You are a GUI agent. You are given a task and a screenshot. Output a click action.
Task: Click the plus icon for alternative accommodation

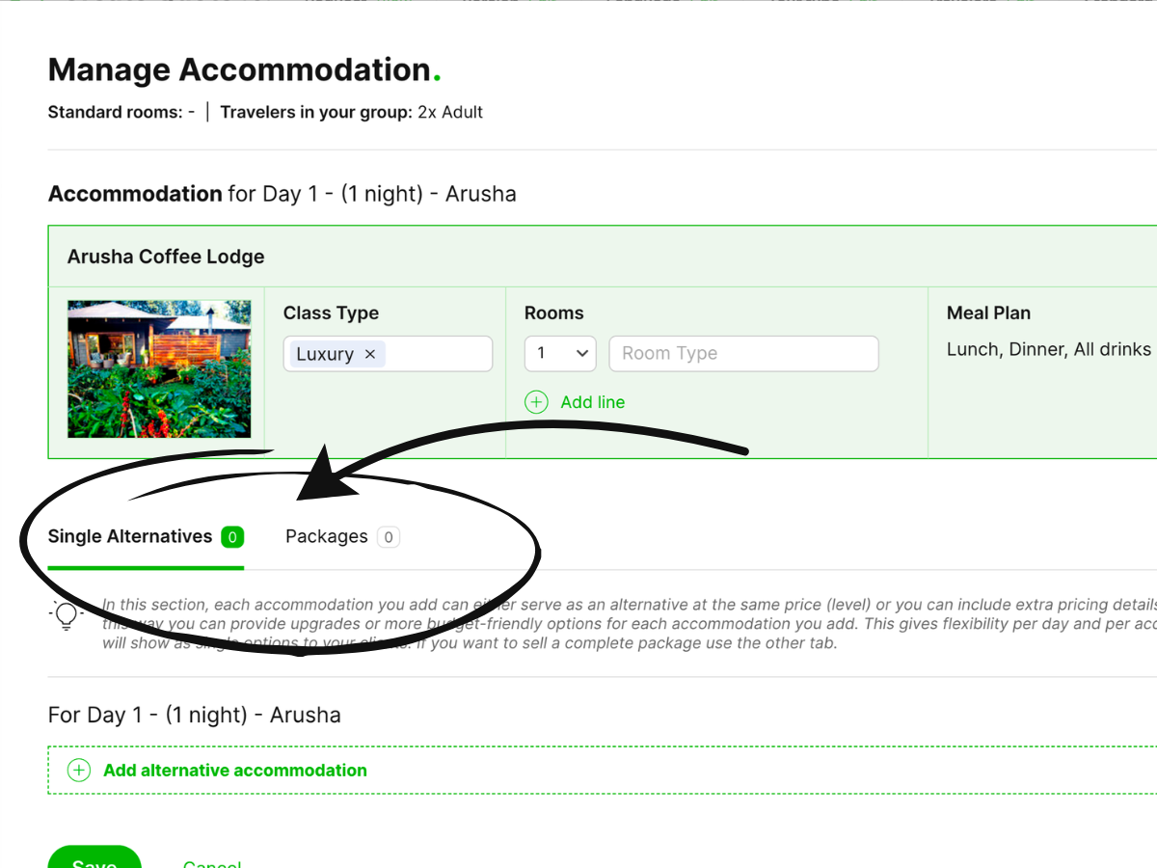click(x=79, y=771)
